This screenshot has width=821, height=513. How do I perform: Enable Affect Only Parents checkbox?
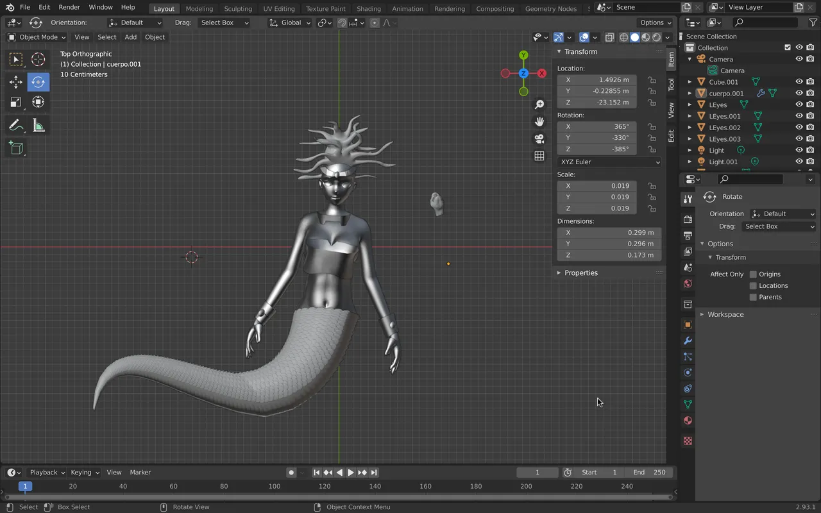click(x=753, y=298)
